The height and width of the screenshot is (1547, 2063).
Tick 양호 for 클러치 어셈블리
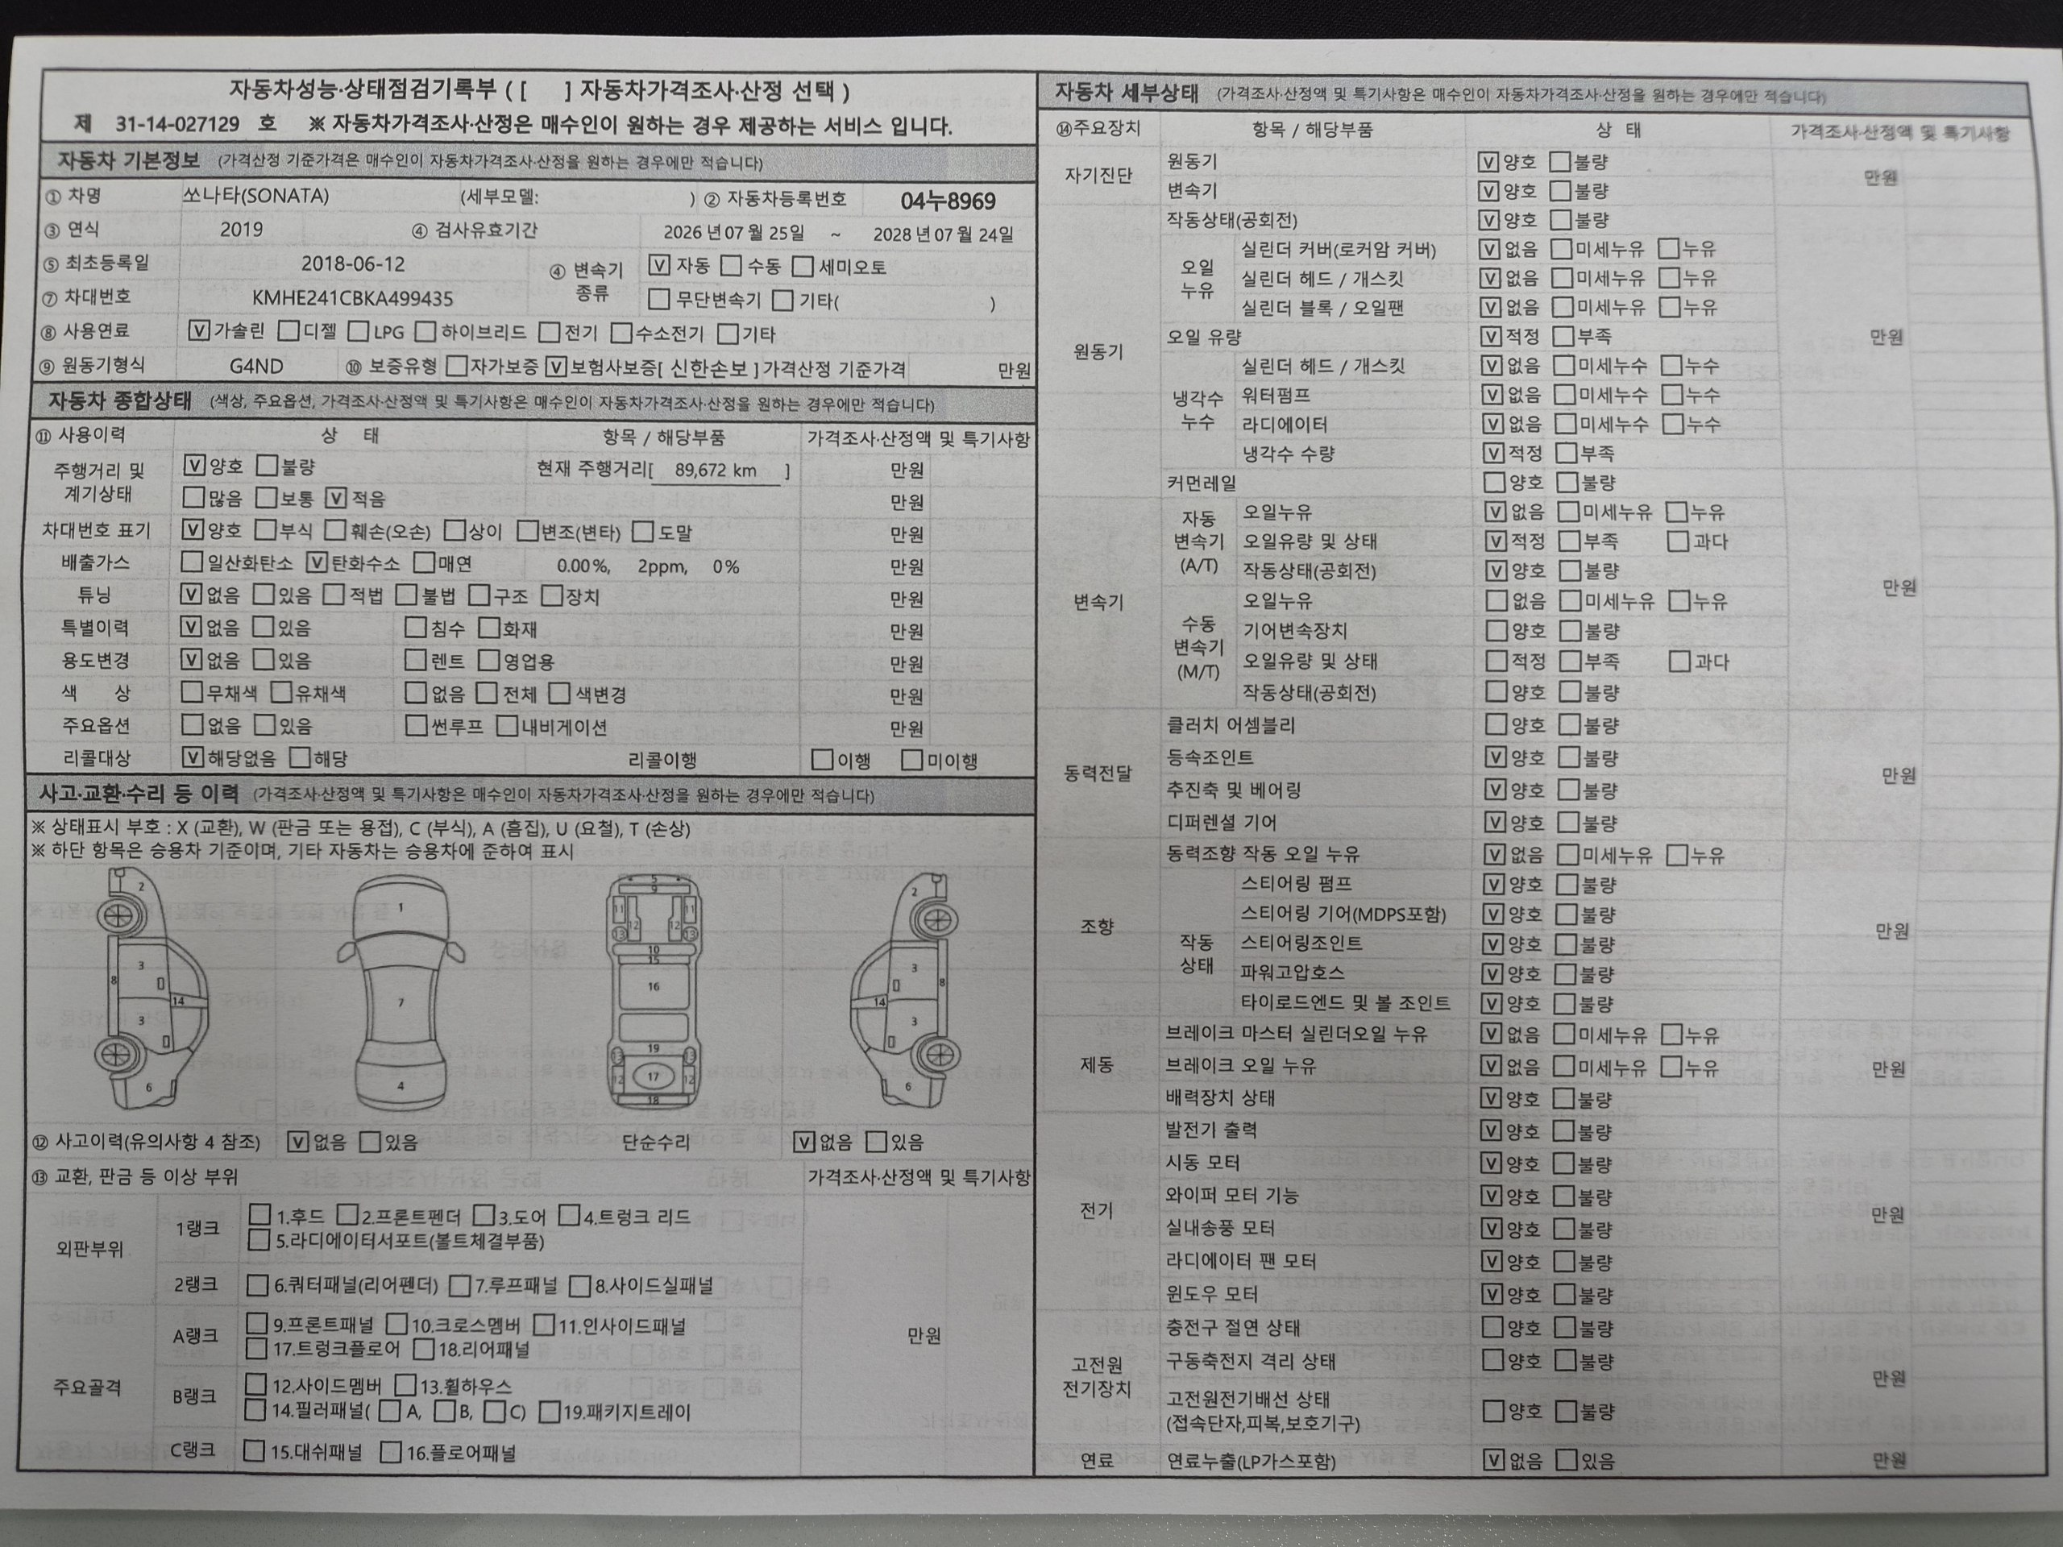coord(1495,724)
